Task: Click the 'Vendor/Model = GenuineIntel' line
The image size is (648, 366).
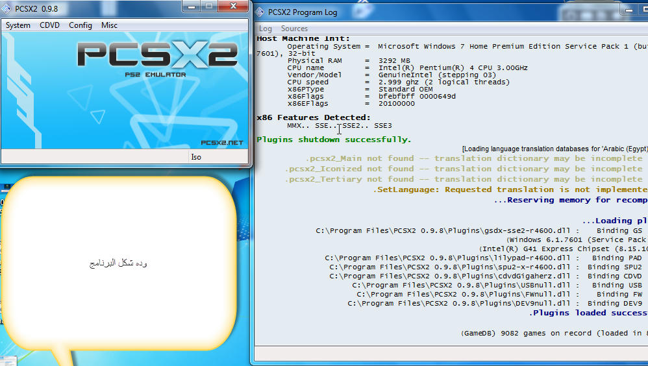Action: (392, 75)
